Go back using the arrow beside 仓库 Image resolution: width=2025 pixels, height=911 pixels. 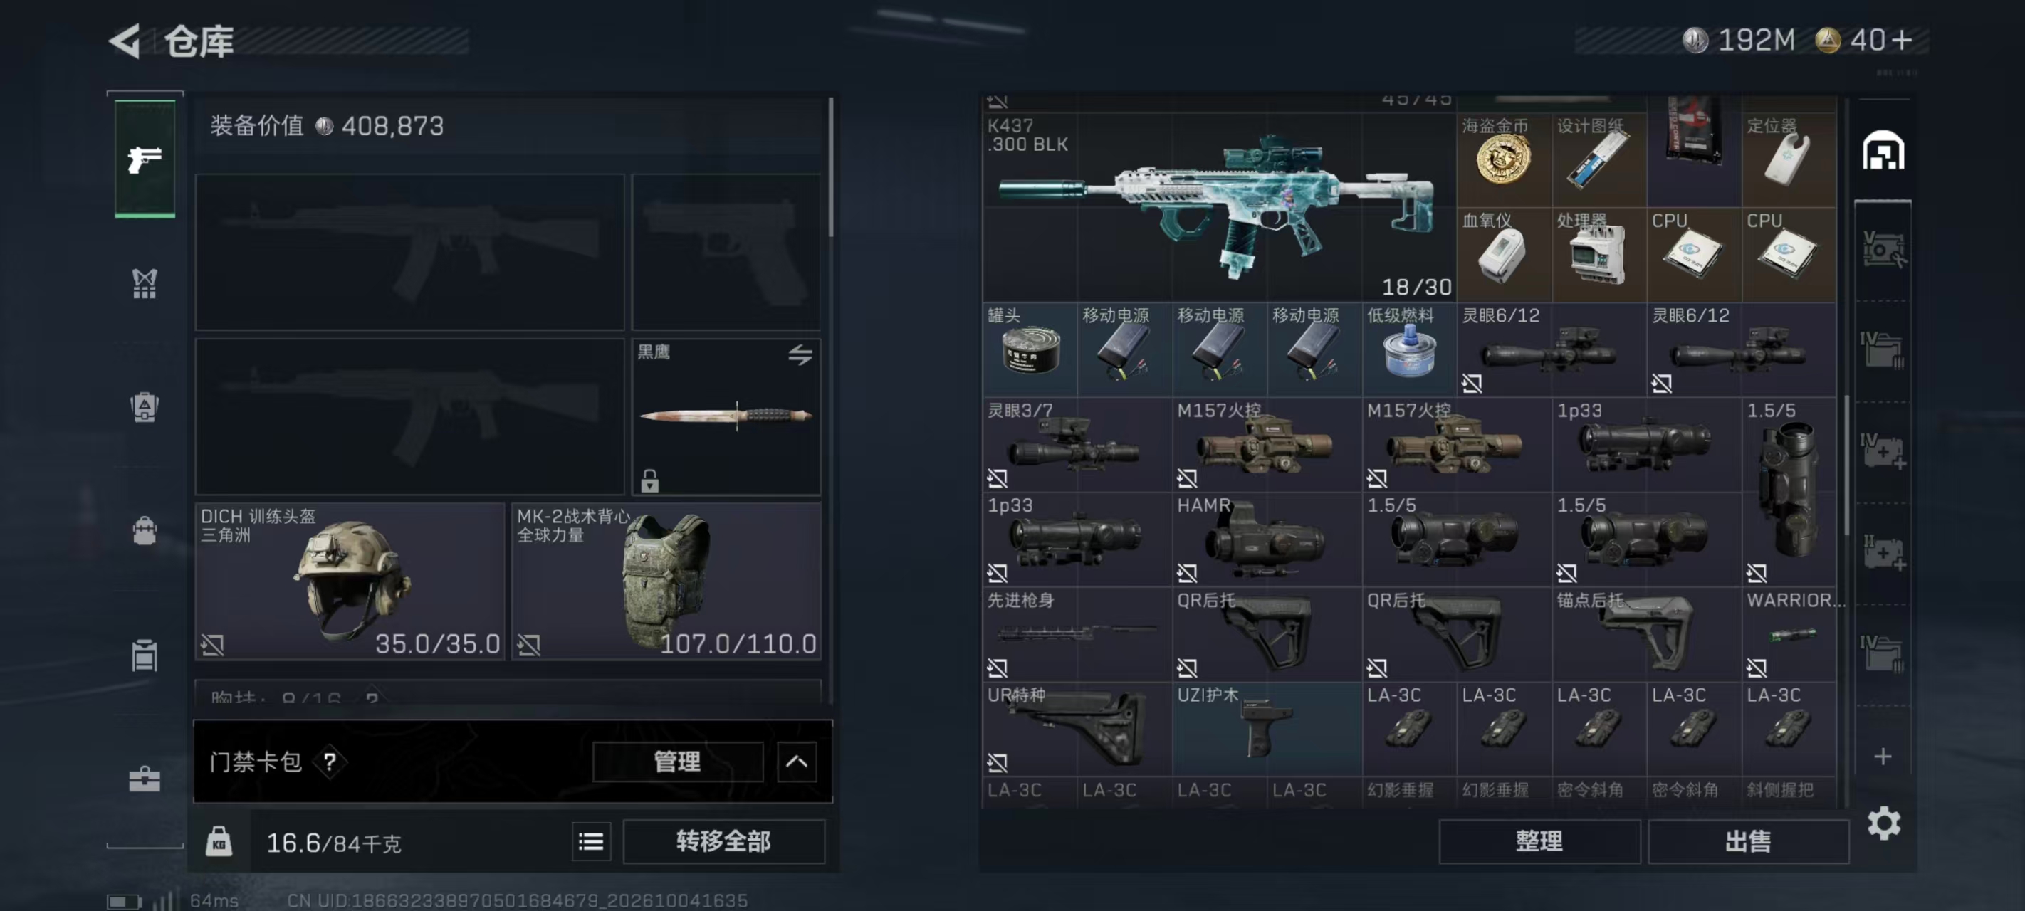(x=125, y=41)
